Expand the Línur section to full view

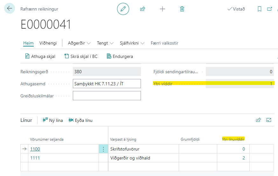(269, 120)
